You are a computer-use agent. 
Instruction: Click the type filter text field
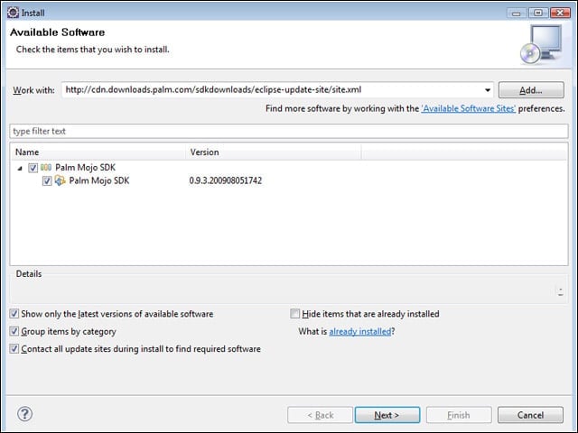[289, 131]
